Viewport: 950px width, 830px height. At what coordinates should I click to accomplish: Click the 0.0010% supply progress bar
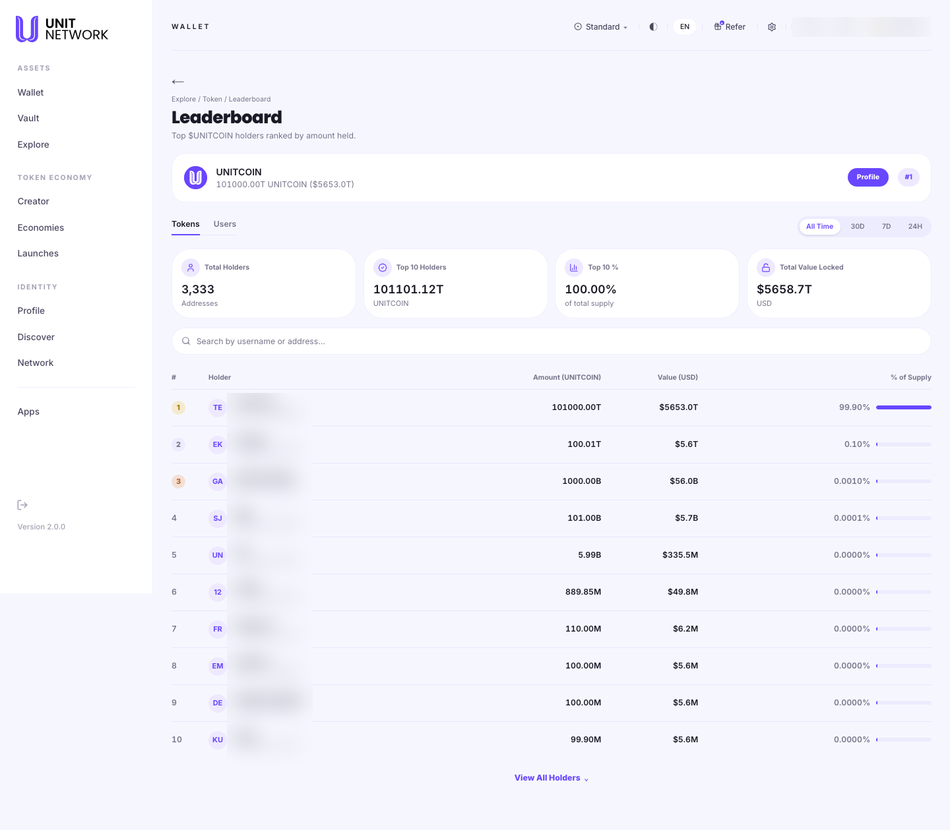[904, 481]
